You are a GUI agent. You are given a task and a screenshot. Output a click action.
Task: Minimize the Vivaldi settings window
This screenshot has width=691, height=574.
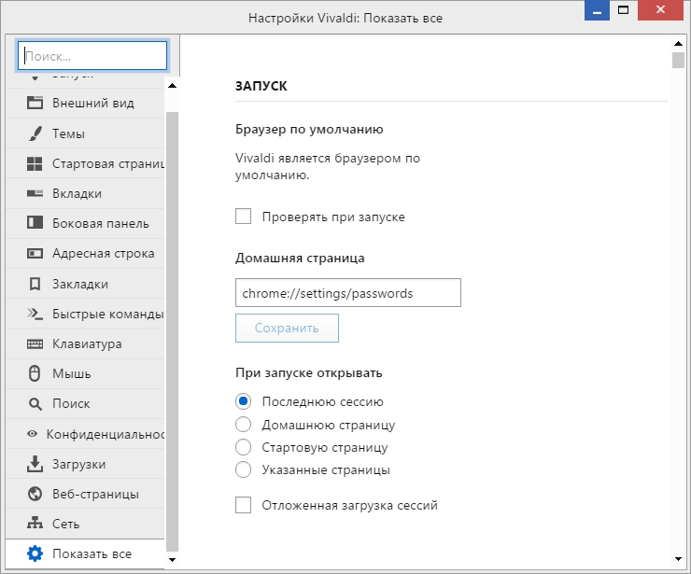pos(597,10)
